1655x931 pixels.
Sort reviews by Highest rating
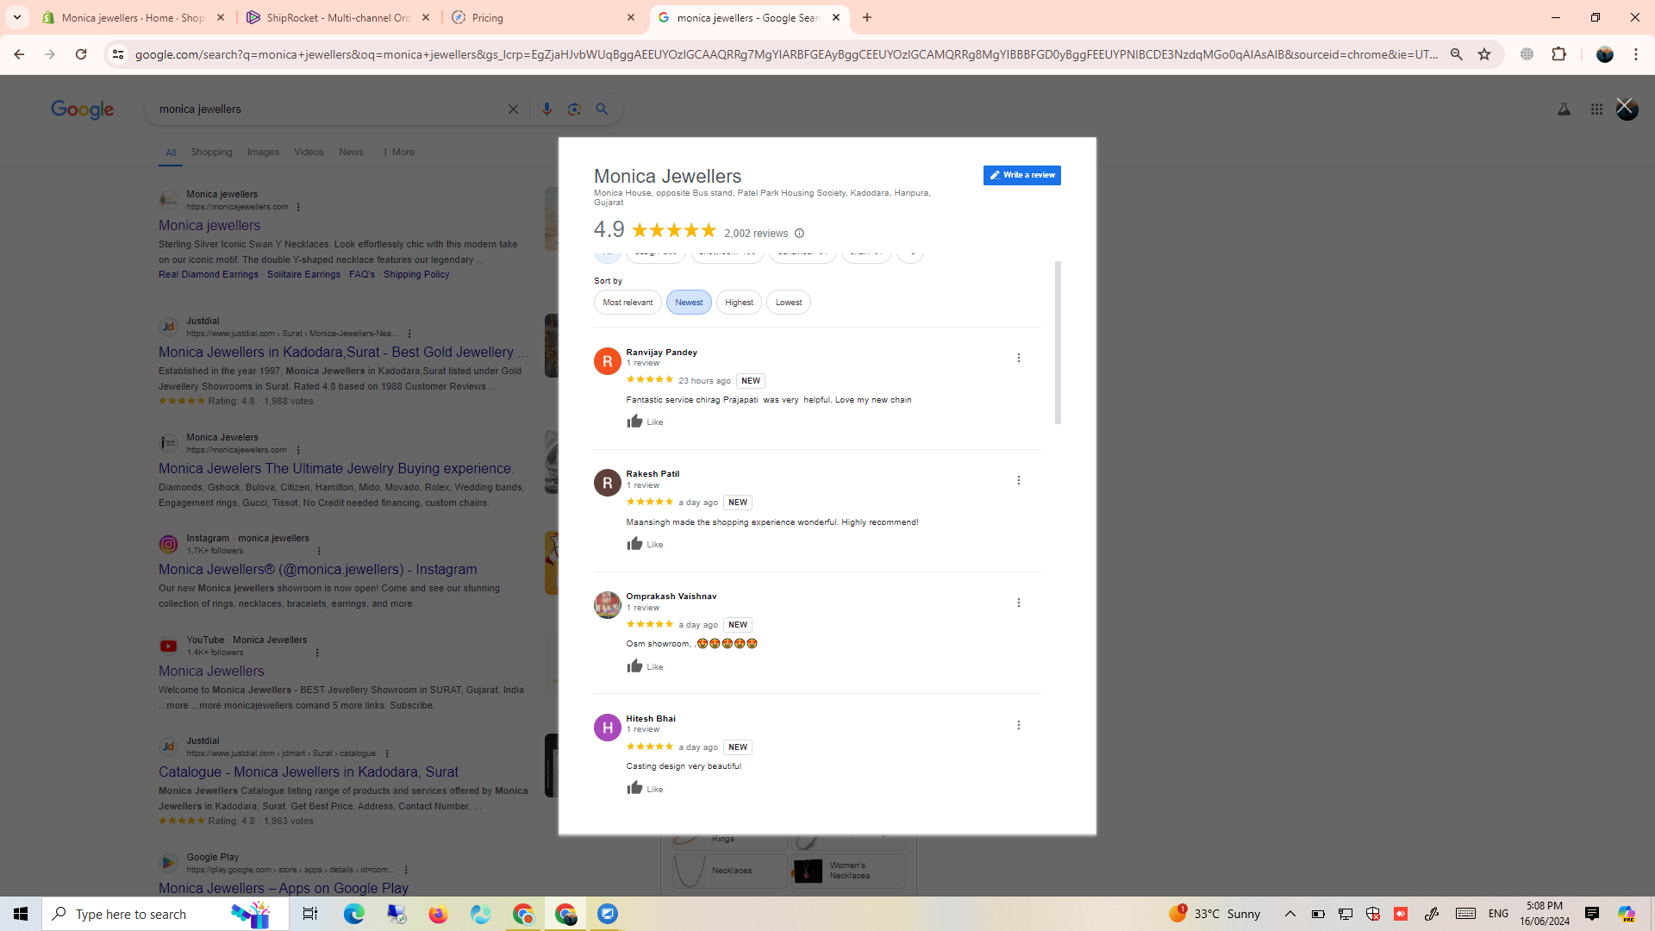739,303
